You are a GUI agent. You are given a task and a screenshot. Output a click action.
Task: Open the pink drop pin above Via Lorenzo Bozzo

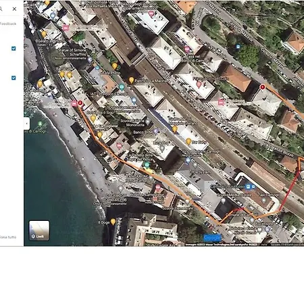tap(199, 85)
